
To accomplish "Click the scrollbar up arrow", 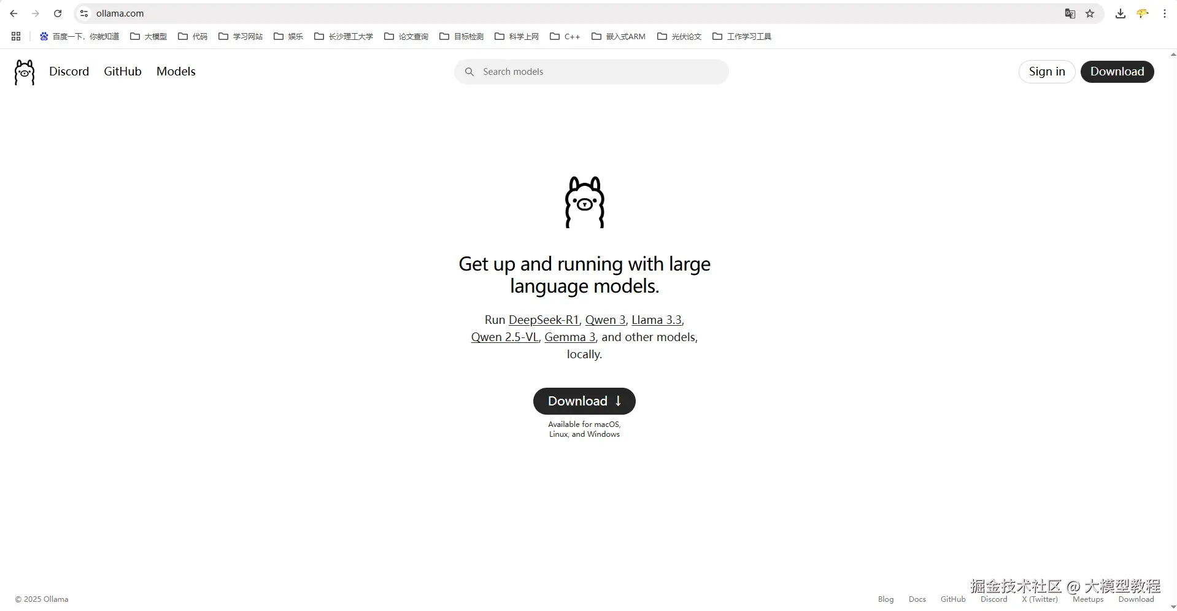I will 1173,55.
